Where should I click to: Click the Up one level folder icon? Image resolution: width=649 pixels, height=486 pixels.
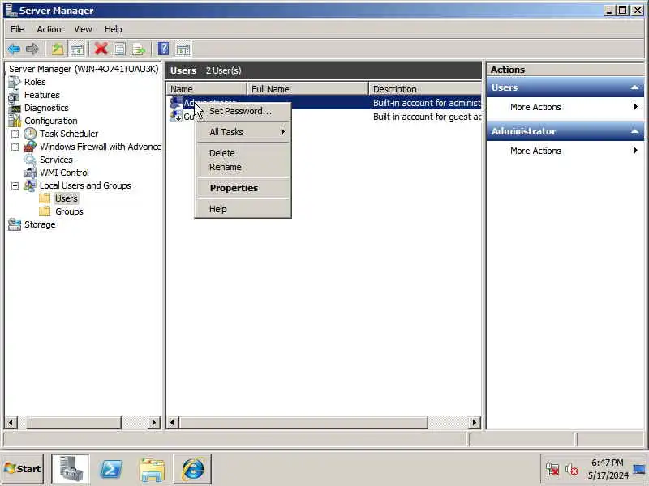[x=57, y=49]
